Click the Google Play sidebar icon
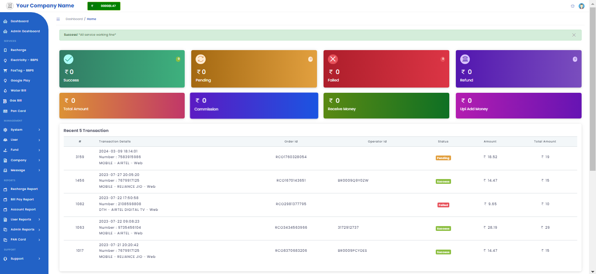 (5, 81)
